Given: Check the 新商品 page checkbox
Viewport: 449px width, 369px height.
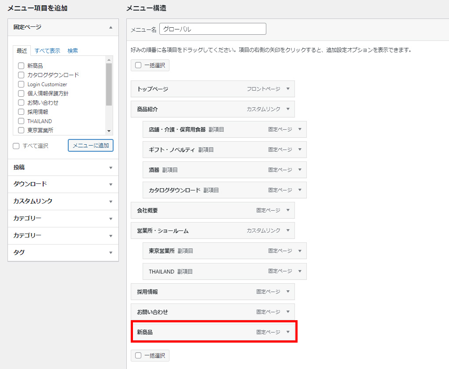Looking at the screenshot, I should [21, 66].
